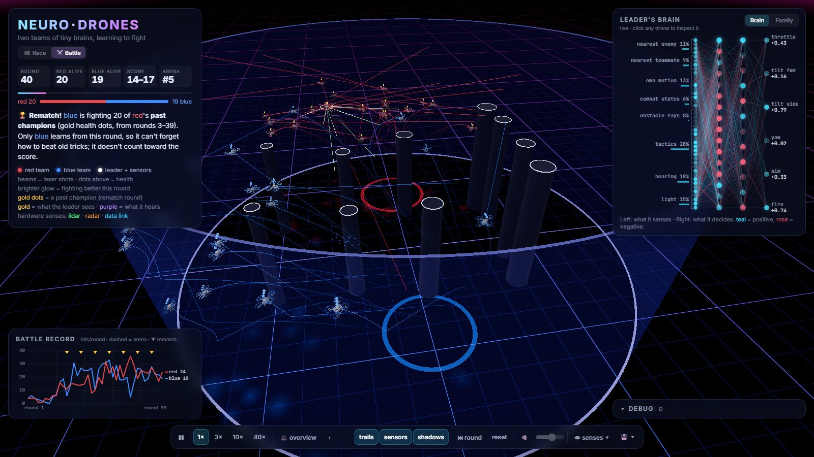Switch to the overview camera
The image size is (814, 457).
pos(299,438)
